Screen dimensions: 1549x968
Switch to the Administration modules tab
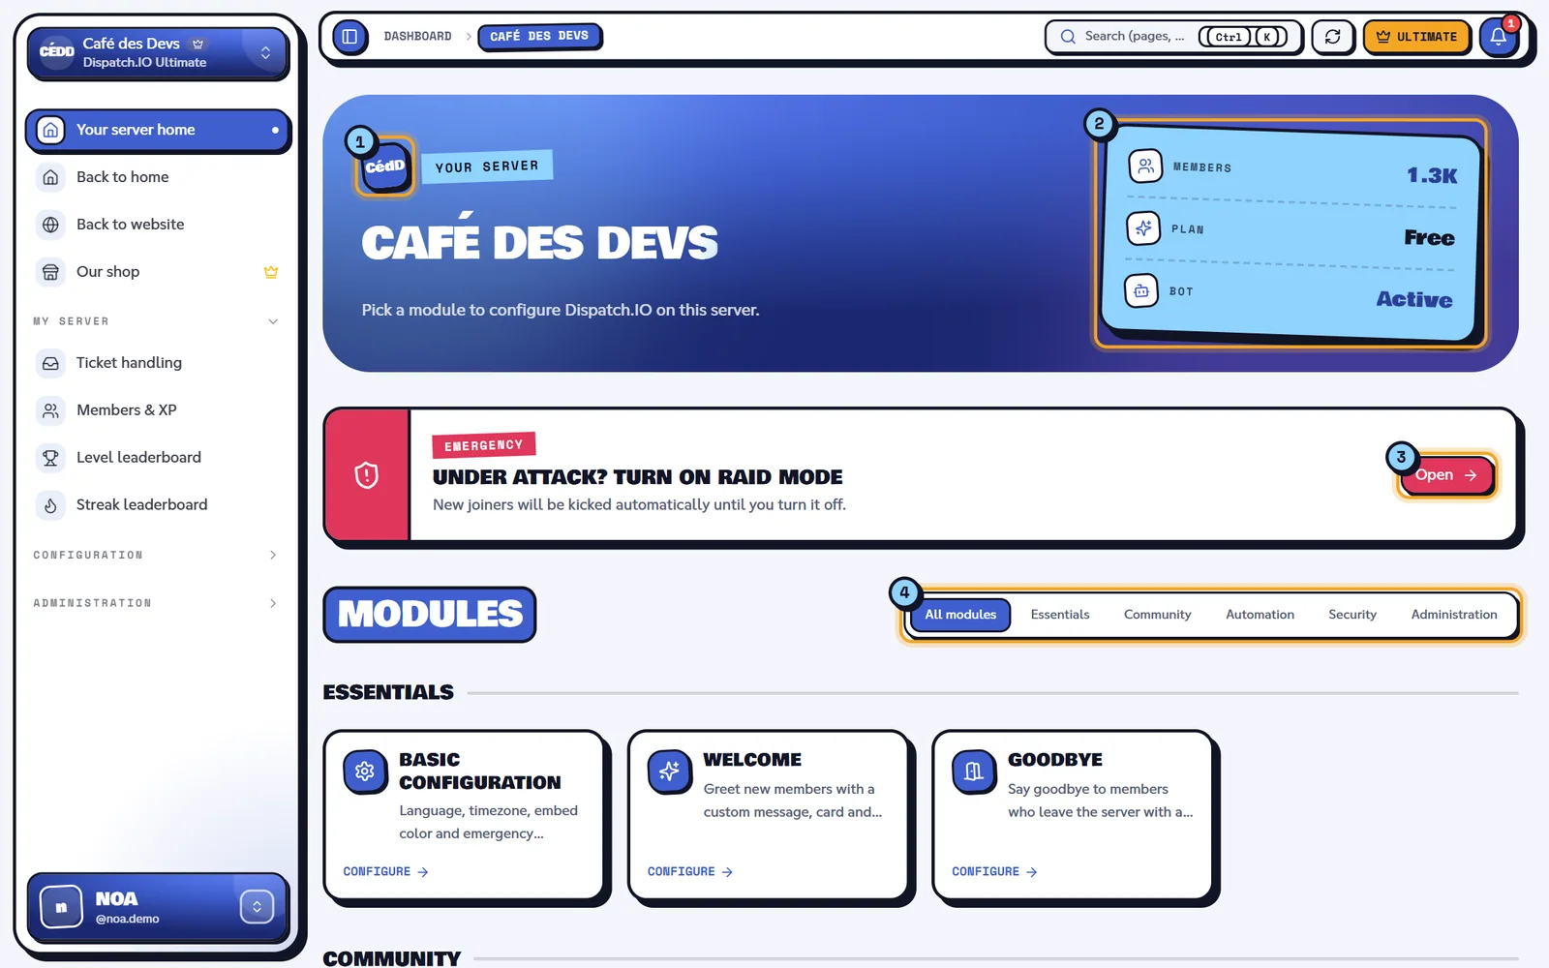[x=1454, y=615]
